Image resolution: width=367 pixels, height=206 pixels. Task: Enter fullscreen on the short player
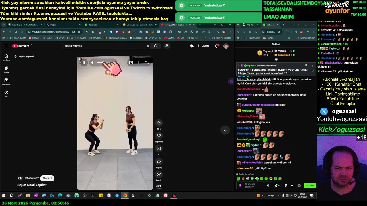click(x=147, y=62)
